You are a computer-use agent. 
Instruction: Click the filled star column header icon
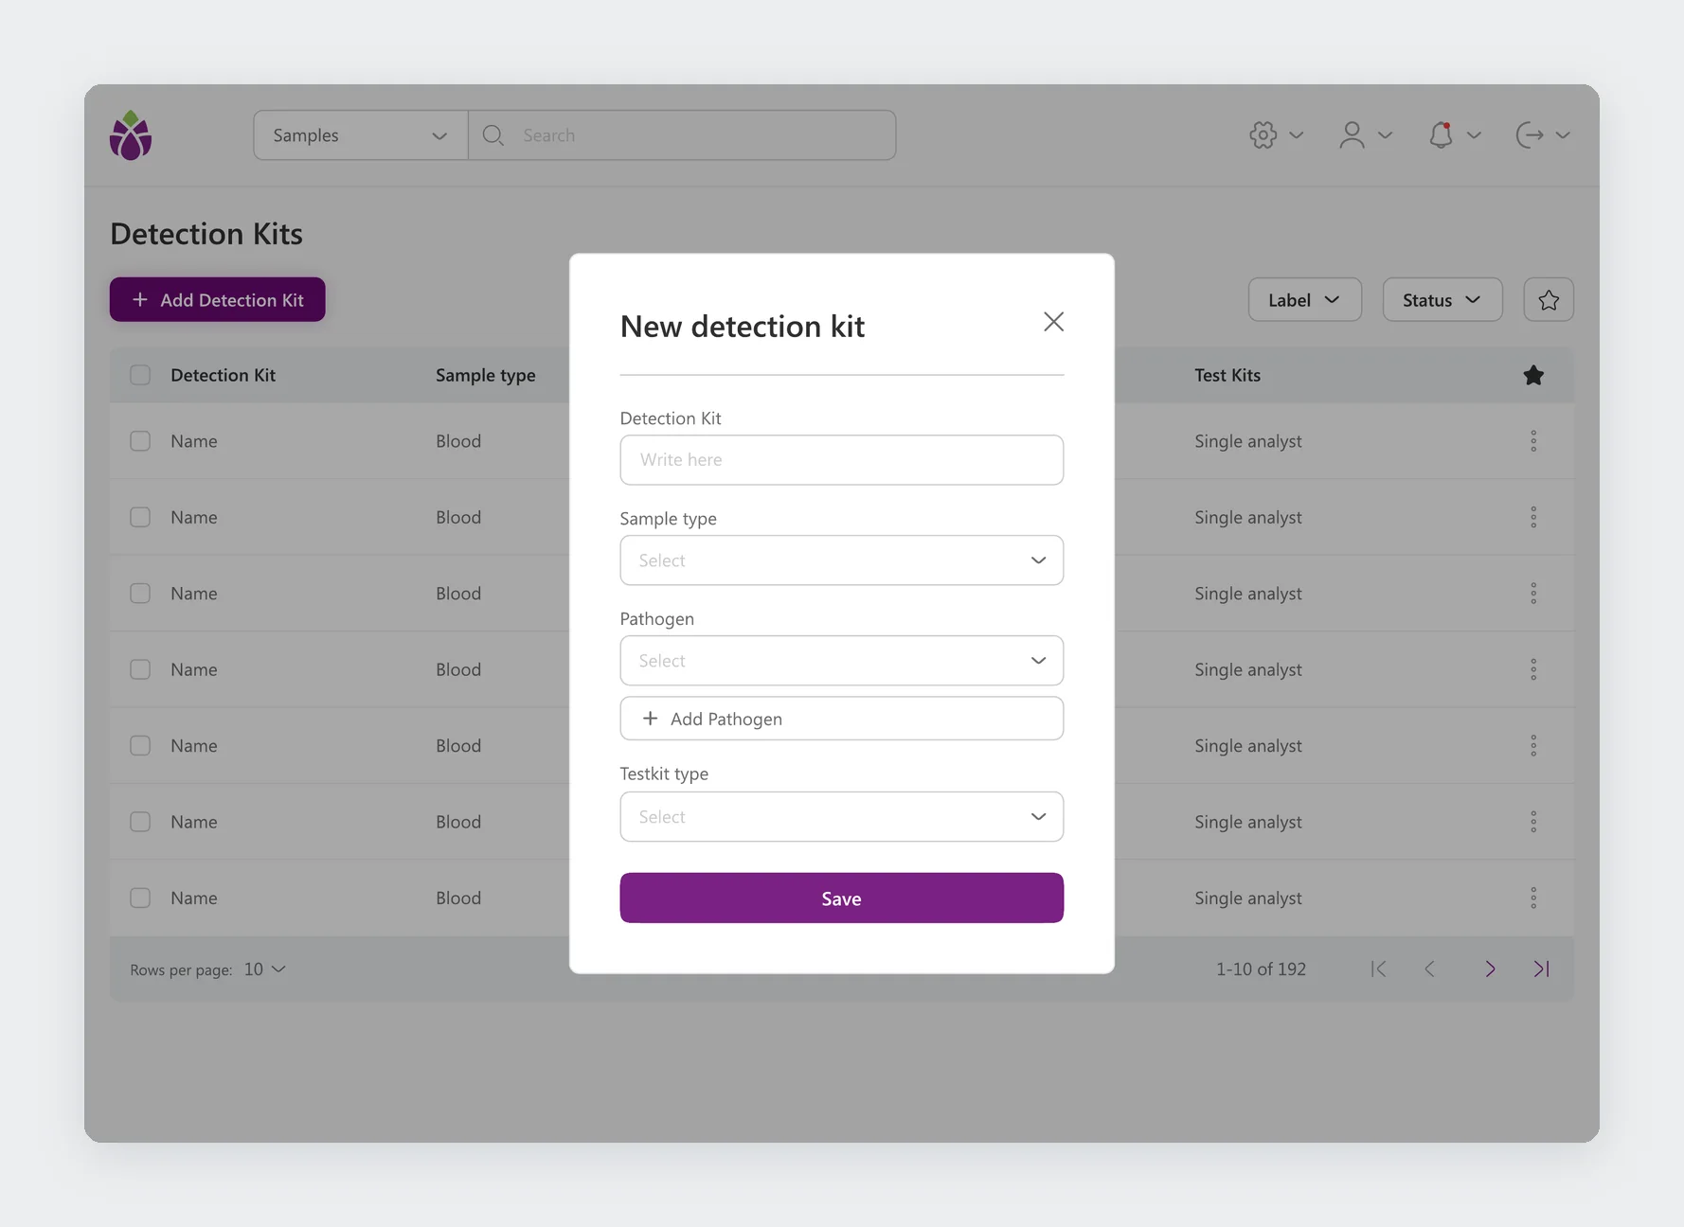pos(1533,375)
